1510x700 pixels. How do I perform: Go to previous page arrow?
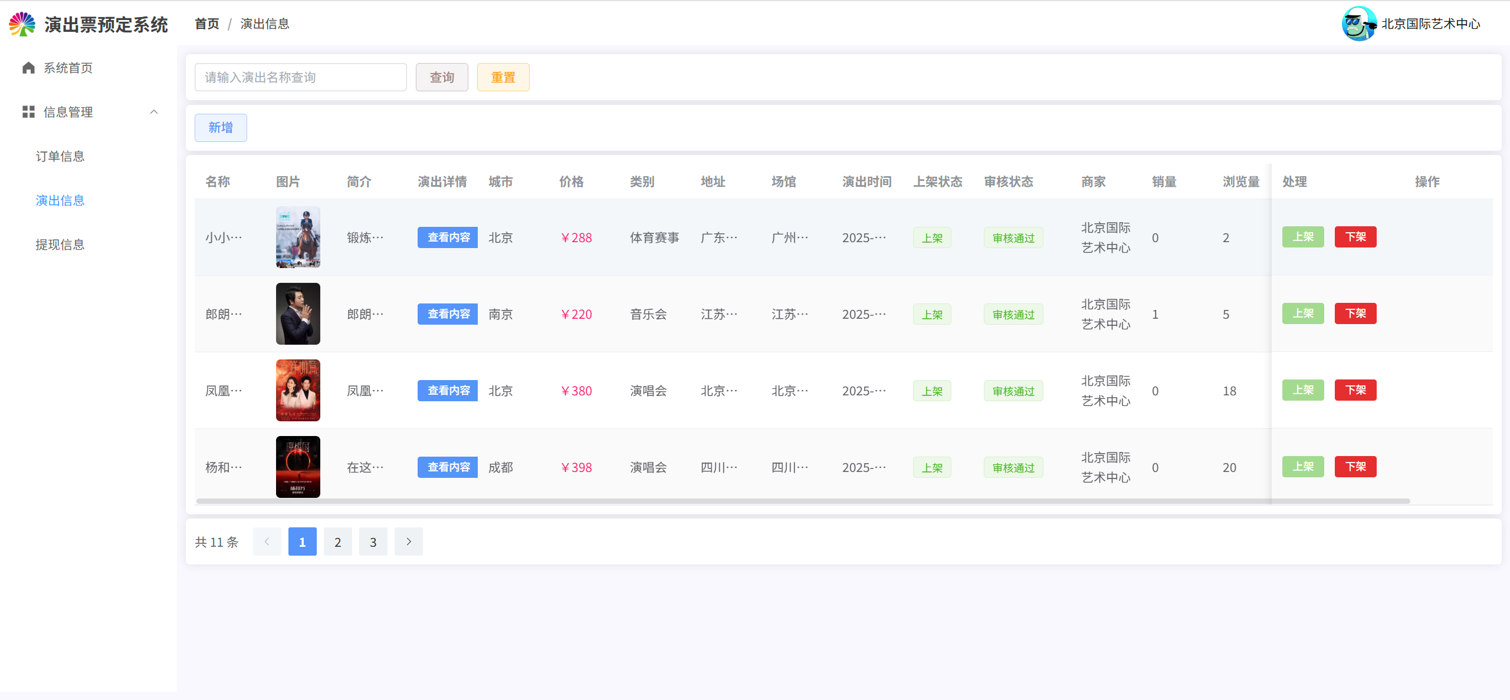tap(267, 541)
